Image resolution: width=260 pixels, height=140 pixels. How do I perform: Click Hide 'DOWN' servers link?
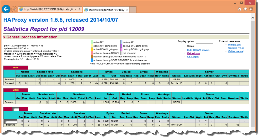pyautogui.click(x=198, y=50)
